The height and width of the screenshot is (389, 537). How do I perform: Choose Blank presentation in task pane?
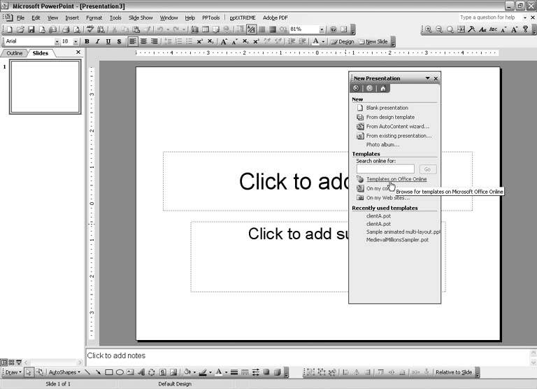[x=387, y=108]
